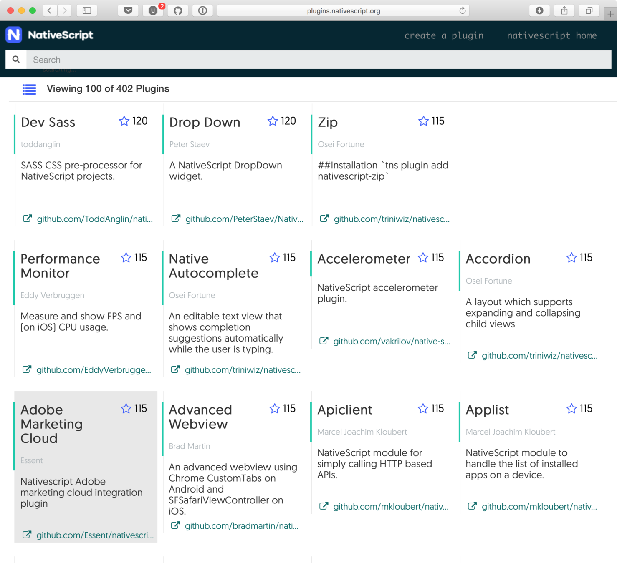
Task: Click the search magnifier icon
Action: (16, 60)
